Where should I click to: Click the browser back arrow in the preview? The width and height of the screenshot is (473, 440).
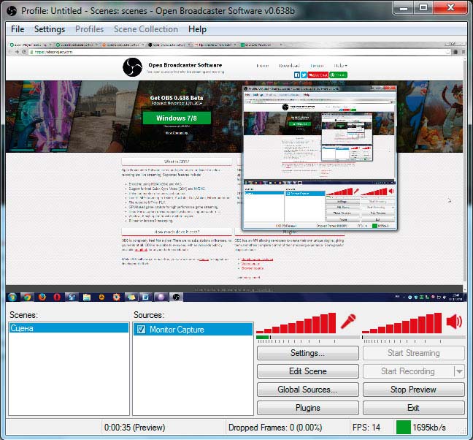tap(9, 52)
